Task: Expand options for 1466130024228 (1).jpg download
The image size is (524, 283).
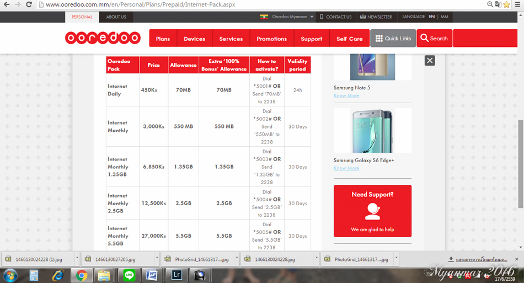Action: (x=77, y=259)
